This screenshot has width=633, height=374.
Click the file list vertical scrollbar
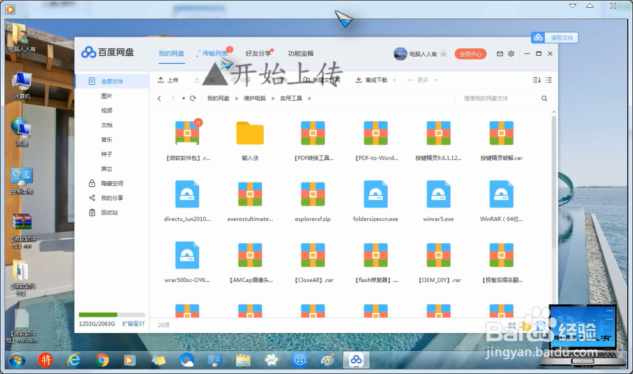(554, 181)
